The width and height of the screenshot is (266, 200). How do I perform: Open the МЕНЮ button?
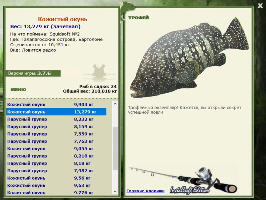(18, 90)
